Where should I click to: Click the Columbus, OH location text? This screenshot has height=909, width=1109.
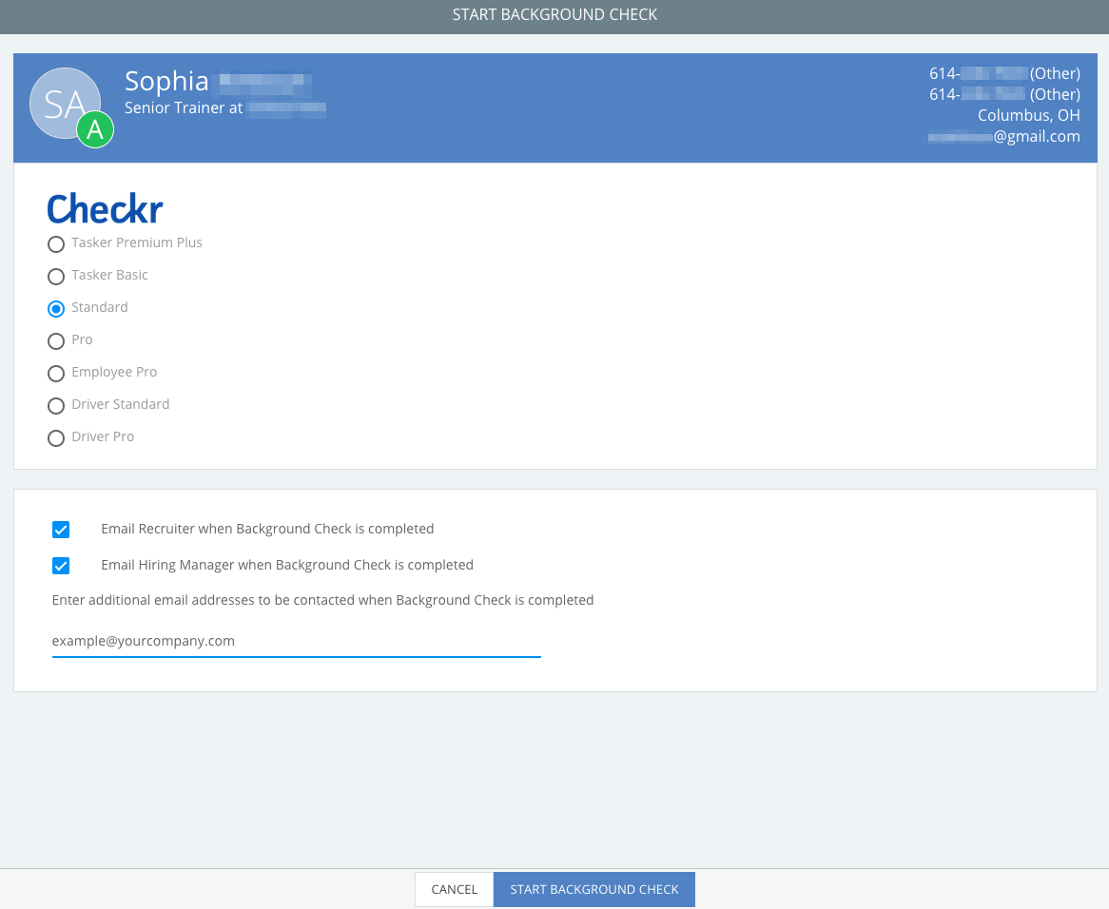(1028, 115)
